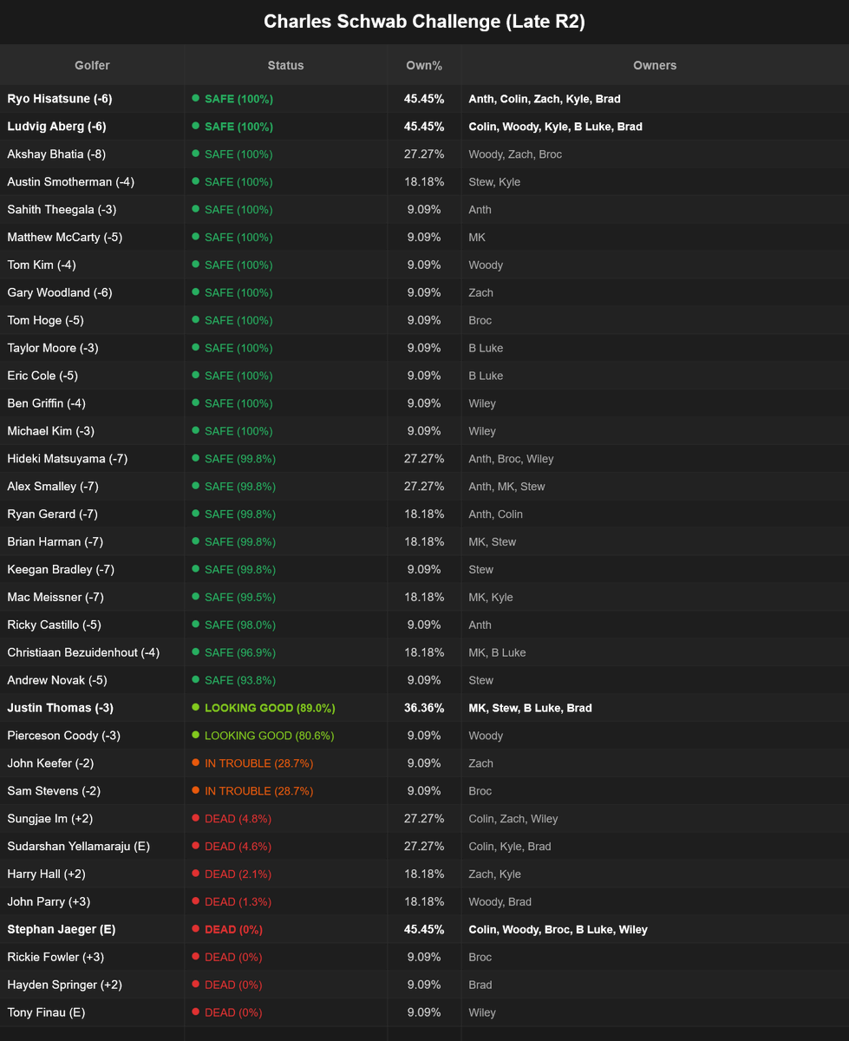
Task: Click Sahith Theegala (-3) golfer cell
Action: click(x=92, y=210)
